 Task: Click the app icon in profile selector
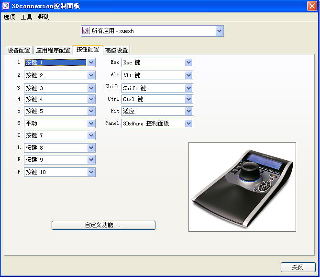pyautogui.click(x=86, y=31)
